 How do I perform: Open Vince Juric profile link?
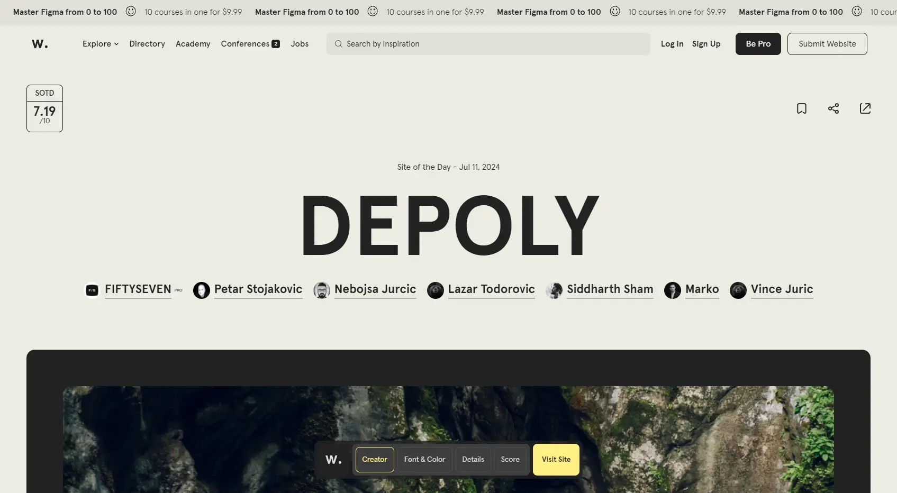pos(782,289)
